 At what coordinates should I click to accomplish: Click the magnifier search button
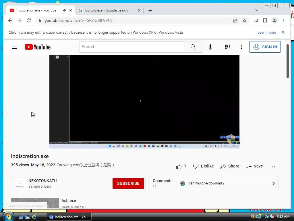pos(193,47)
